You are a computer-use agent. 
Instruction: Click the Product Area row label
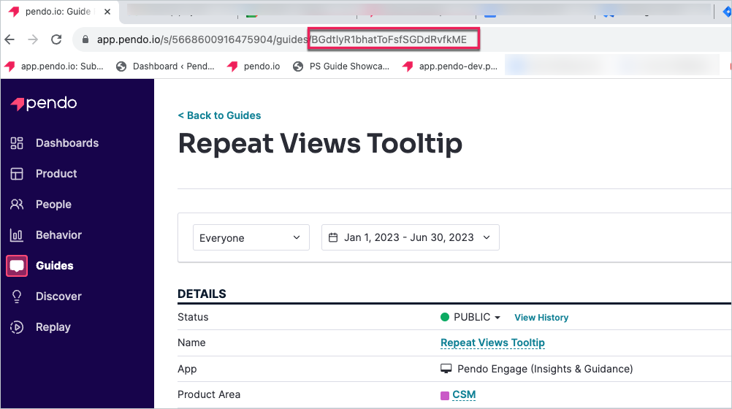pos(209,394)
